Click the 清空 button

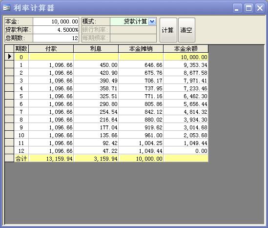point(186,30)
